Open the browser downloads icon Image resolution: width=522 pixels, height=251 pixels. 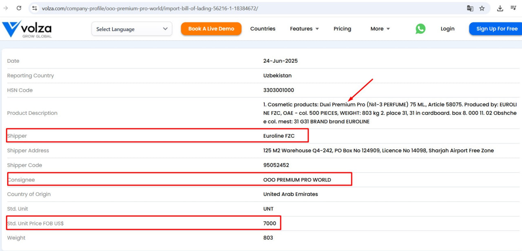pyautogui.click(x=500, y=8)
